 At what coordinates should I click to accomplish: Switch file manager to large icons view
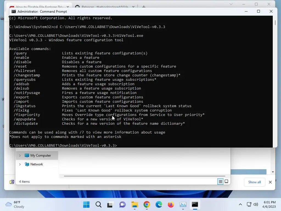(226, 182)
